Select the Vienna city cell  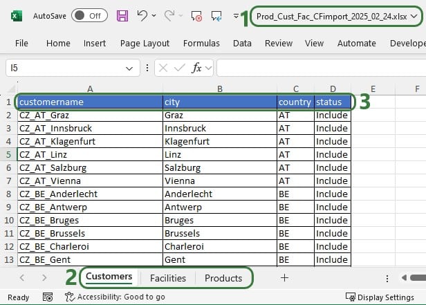point(220,181)
